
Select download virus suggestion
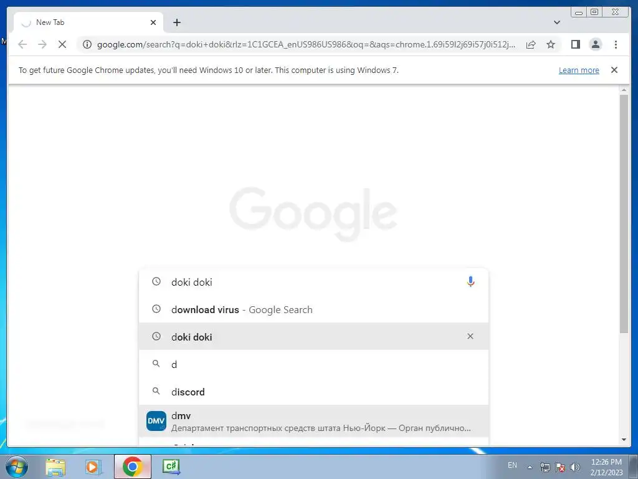313,309
